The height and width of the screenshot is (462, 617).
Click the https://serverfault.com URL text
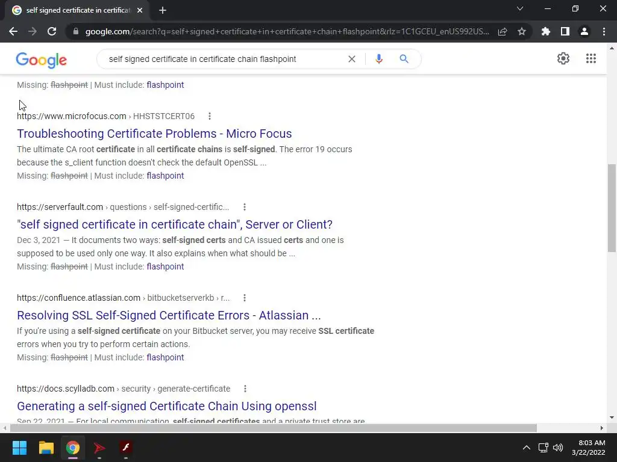coord(60,207)
